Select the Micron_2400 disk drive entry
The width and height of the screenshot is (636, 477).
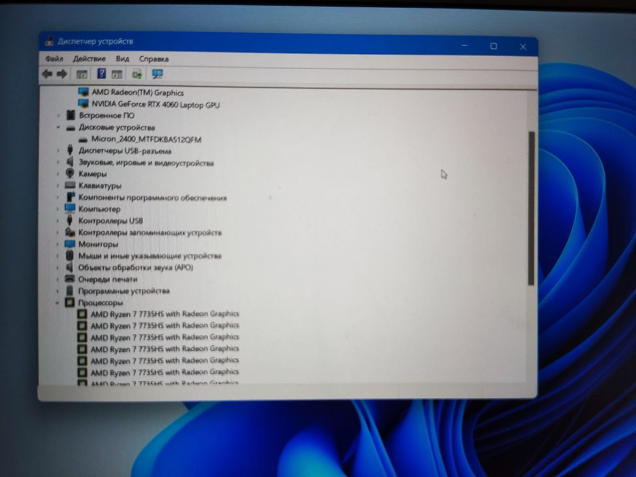(146, 139)
